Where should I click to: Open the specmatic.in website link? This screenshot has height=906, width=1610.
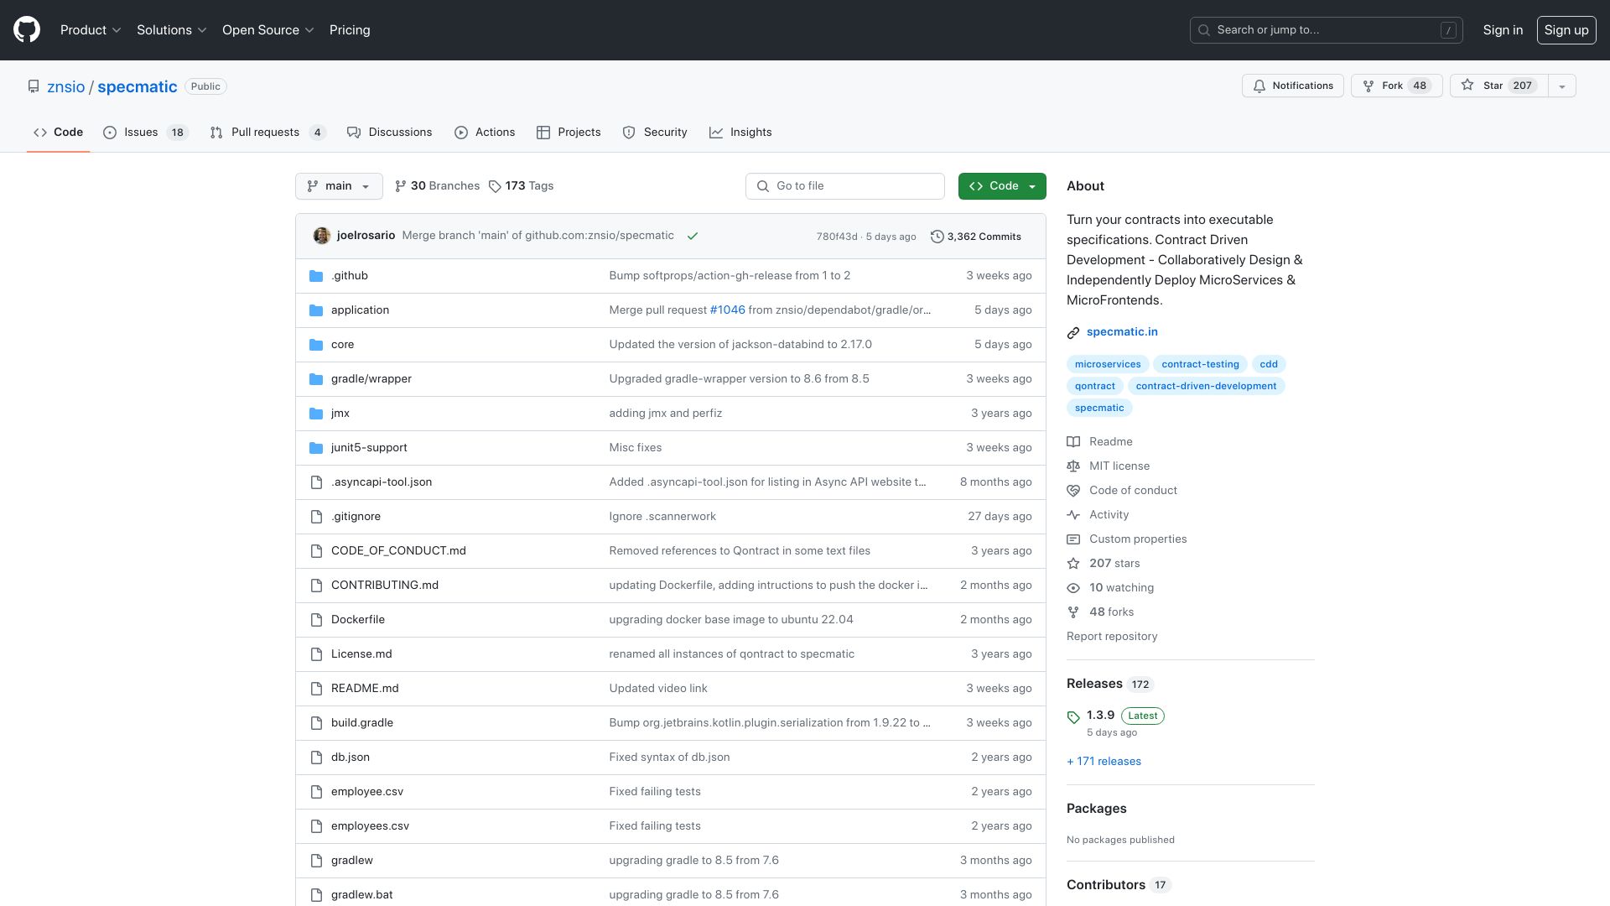click(1122, 332)
